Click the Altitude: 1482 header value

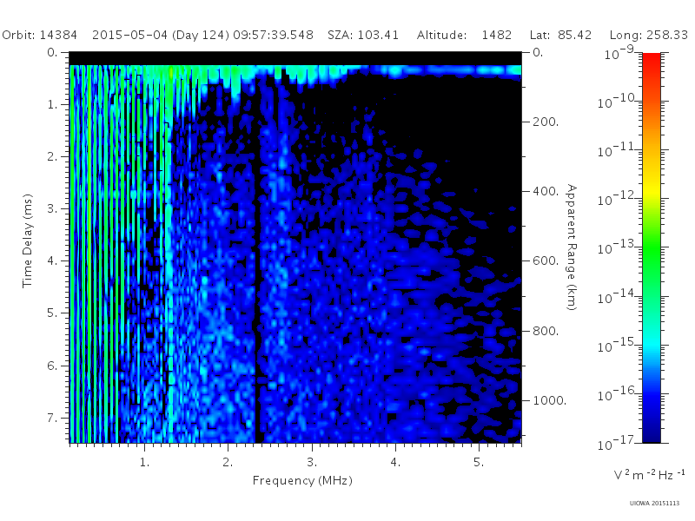(464, 35)
